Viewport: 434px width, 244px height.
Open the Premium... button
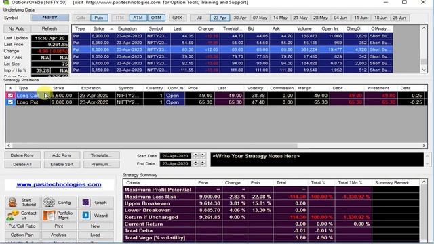coord(101,164)
